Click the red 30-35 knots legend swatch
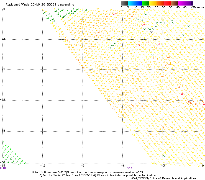205x180 pixels. (167, 3)
